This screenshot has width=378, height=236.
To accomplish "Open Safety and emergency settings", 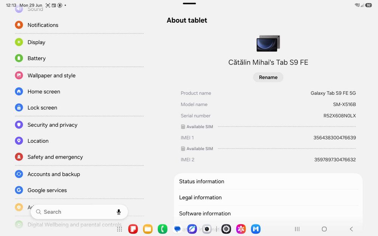I will pyautogui.click(x=79, y=157).
